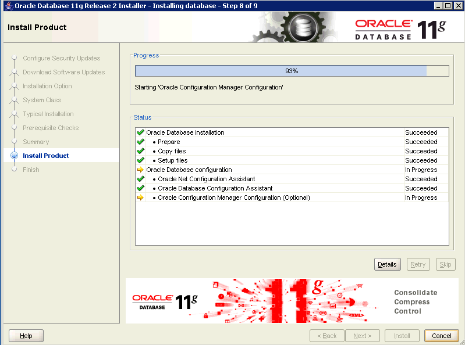
Task: Select Configure Security Updates step
Action: click(61, 58)
